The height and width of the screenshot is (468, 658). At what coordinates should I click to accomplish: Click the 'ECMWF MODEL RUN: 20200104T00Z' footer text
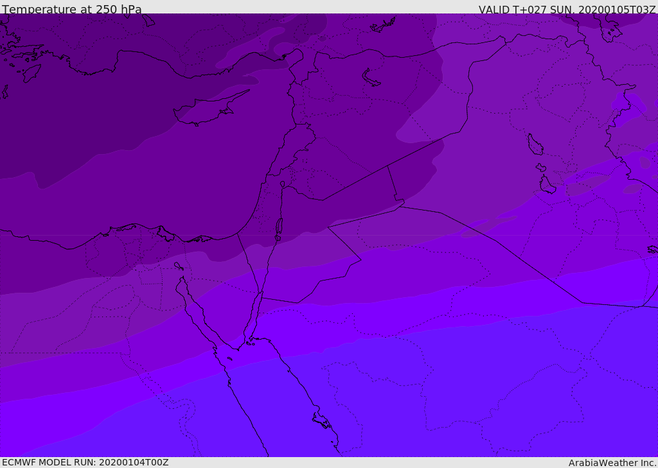pos(85,462)
